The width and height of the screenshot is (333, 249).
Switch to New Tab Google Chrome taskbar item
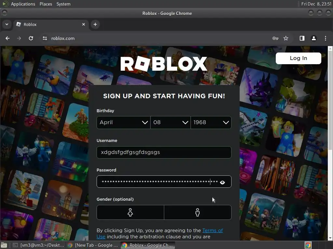pos(93,245)
